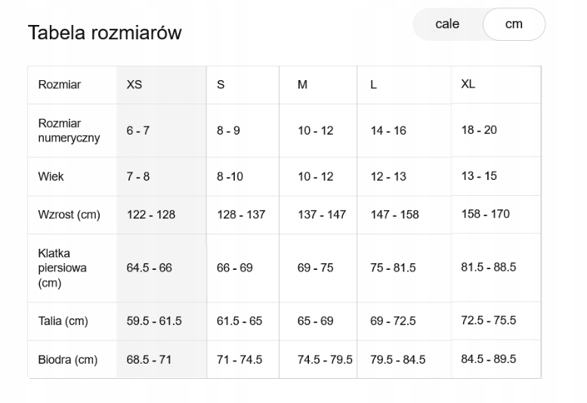The width and height of the screenshot is (587, 403).
Task: Click the L waist cell 69 - 72.5
Action: [393, 321]
